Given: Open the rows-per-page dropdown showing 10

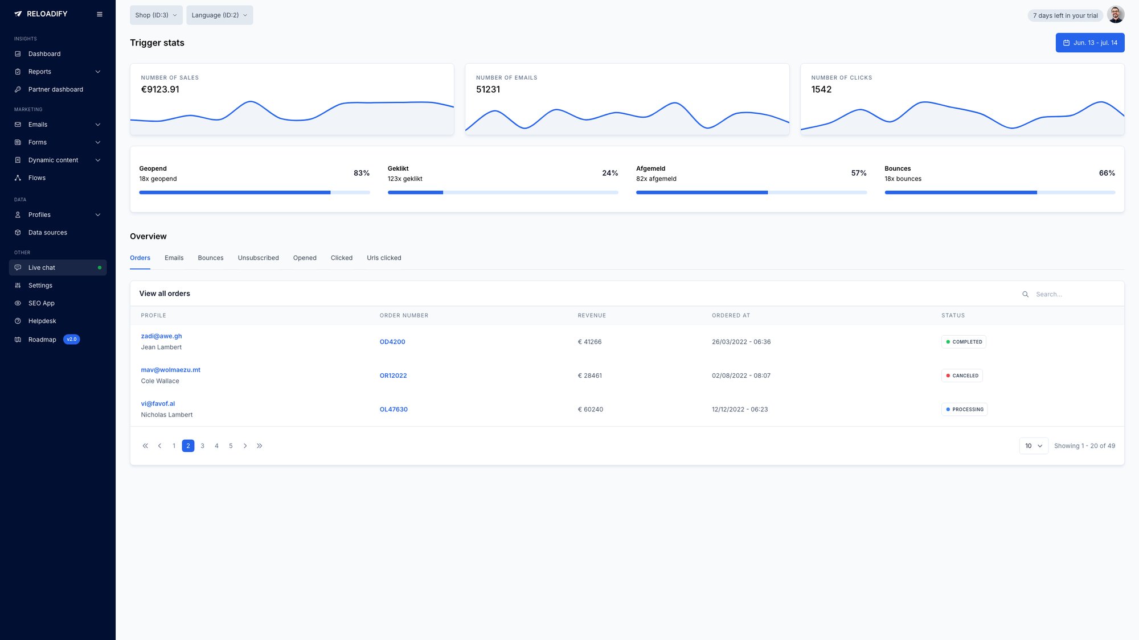Looking at the screenshot, I should 1033,446.
